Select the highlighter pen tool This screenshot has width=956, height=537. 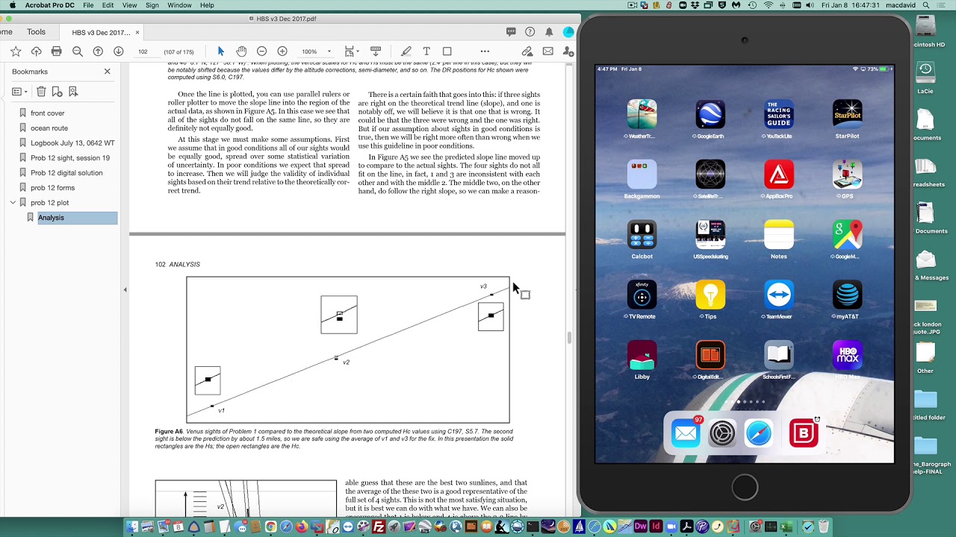click(x=406, y=51)
